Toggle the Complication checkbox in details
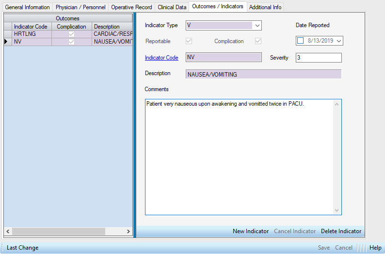The width and height of the screenshot is (385, 254). (258, 41)
